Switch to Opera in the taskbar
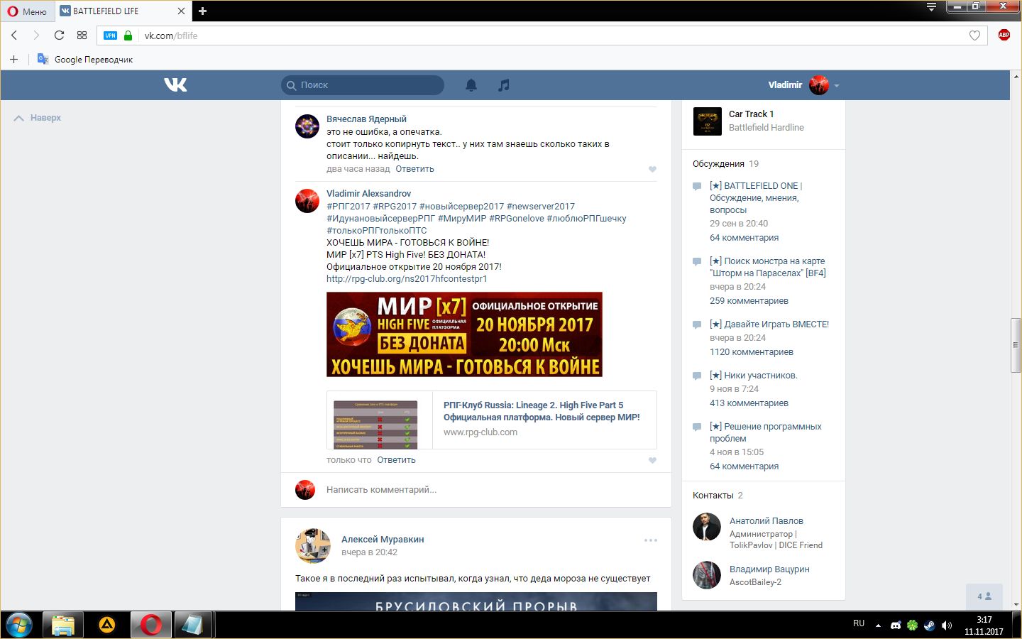 click(x=150, y=625)
